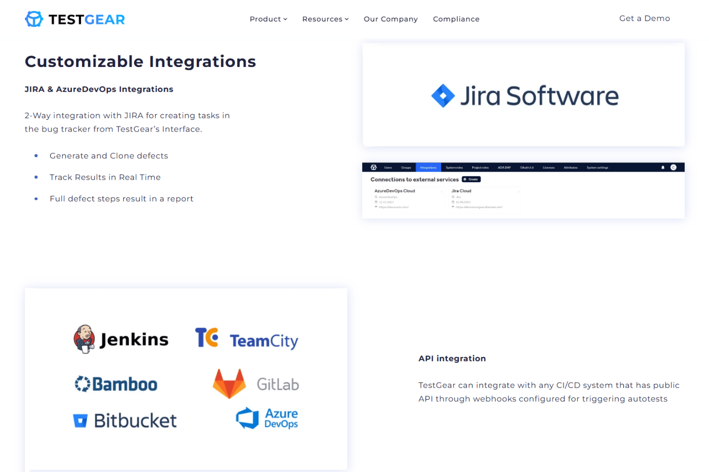This screenshot has width=709, height=472.
Task: Click the 15.11.2021 date on the AzureDevOps card
Action: click(386, 202)
